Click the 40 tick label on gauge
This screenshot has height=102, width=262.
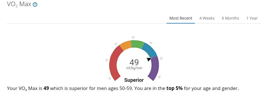(x=133, y=37)
